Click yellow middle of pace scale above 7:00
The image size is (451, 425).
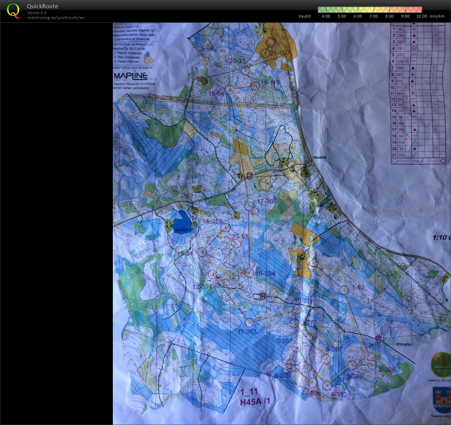click(374, 10)
